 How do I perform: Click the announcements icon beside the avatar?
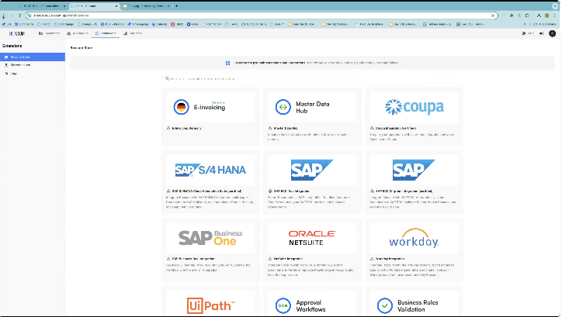[x=542, y=33]
